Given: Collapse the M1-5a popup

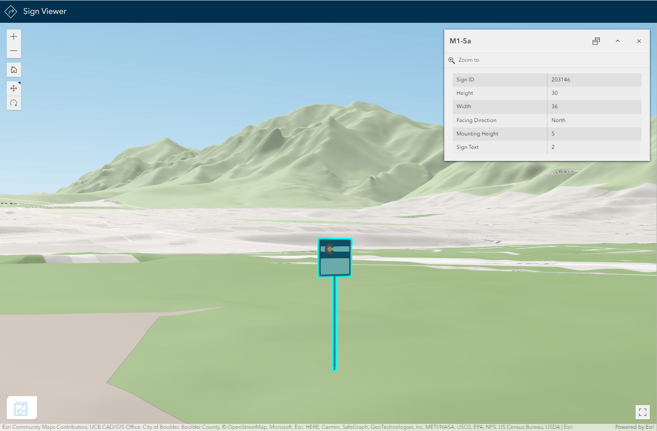Looking at the screenshot, I should point(617,41).
